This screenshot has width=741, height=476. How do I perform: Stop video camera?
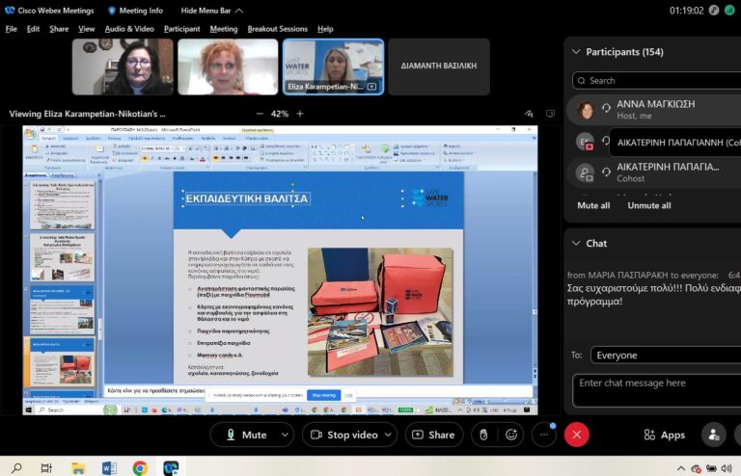tap(343, 435)
